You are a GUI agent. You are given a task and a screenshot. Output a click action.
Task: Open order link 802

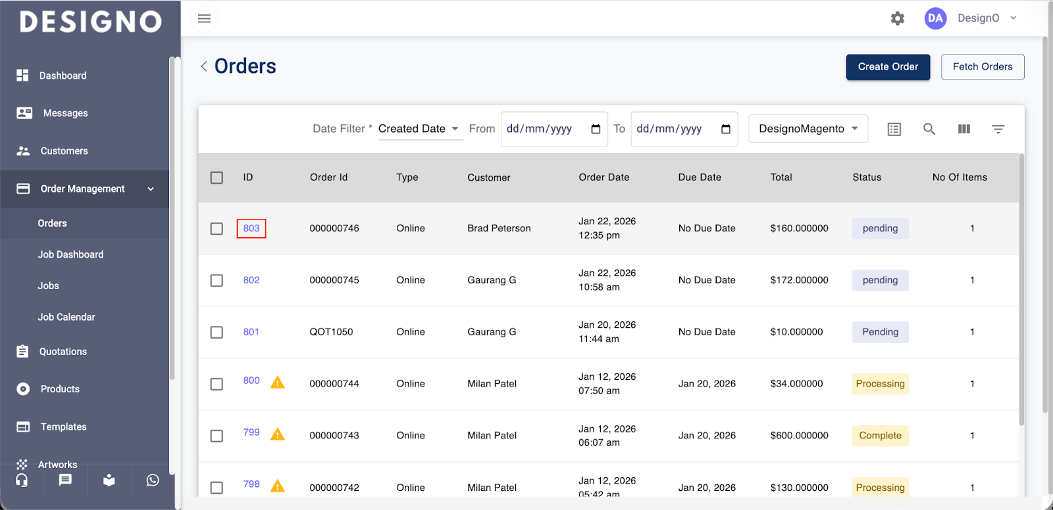tap(251, 280)
